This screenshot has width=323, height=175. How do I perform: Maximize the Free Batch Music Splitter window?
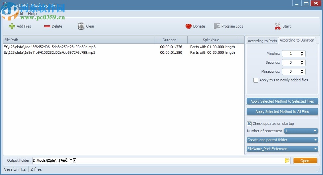pos(306,4)
